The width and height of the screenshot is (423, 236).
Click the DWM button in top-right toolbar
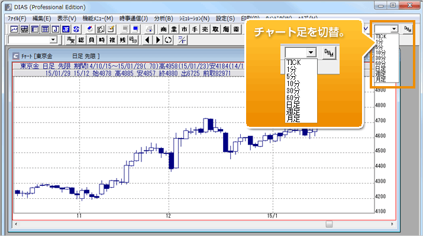[x=408, y=29]
